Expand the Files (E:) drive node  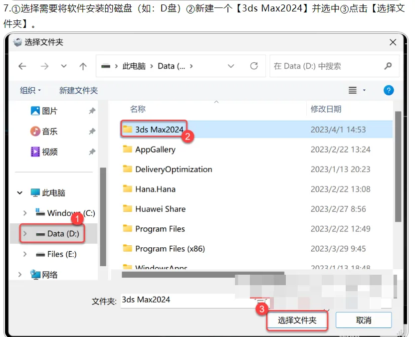click(25, 254)
